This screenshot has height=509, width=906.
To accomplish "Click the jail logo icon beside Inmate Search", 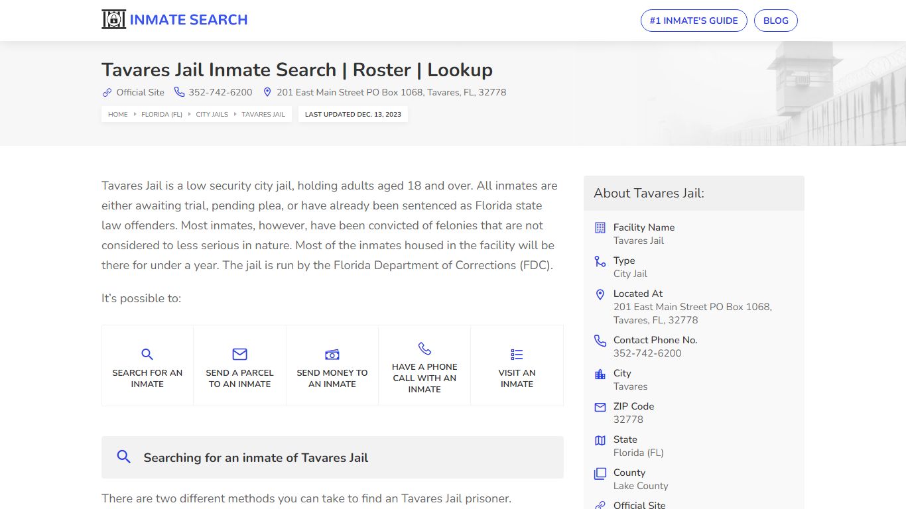I will (113, 20).
